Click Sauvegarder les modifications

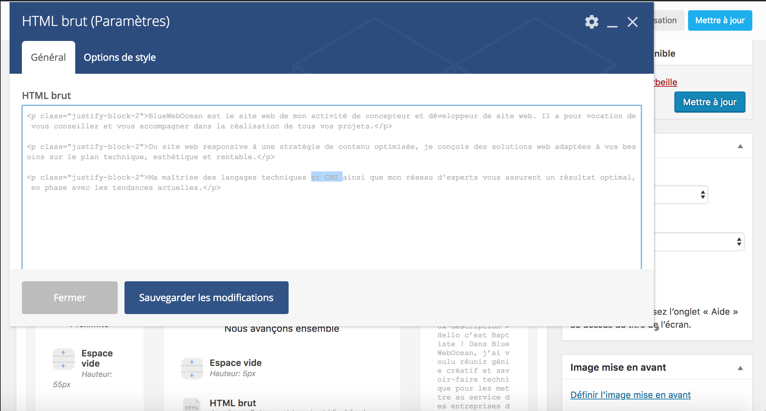tap(206, 298)
